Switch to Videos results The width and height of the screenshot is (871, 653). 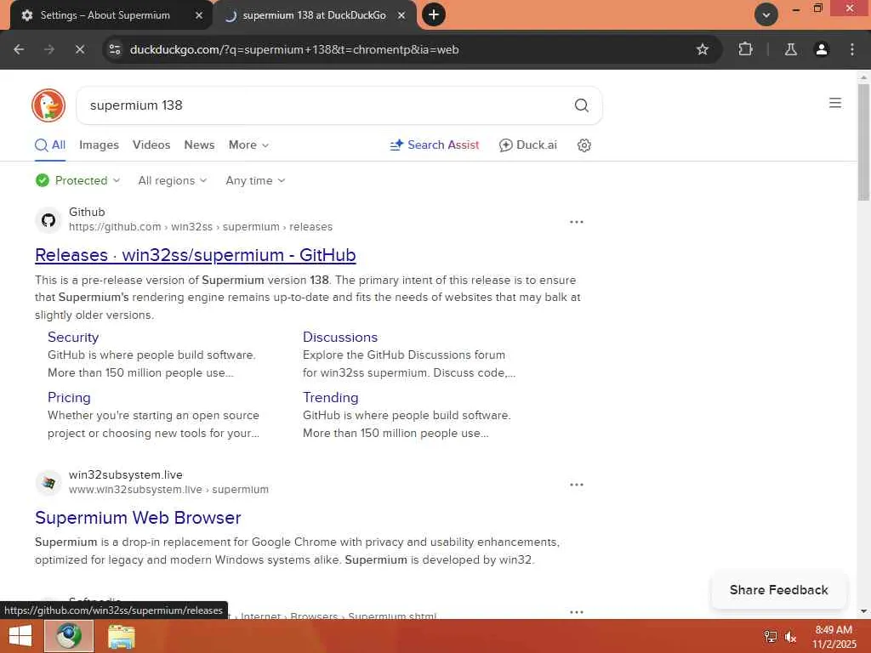(x=151, y=145)
